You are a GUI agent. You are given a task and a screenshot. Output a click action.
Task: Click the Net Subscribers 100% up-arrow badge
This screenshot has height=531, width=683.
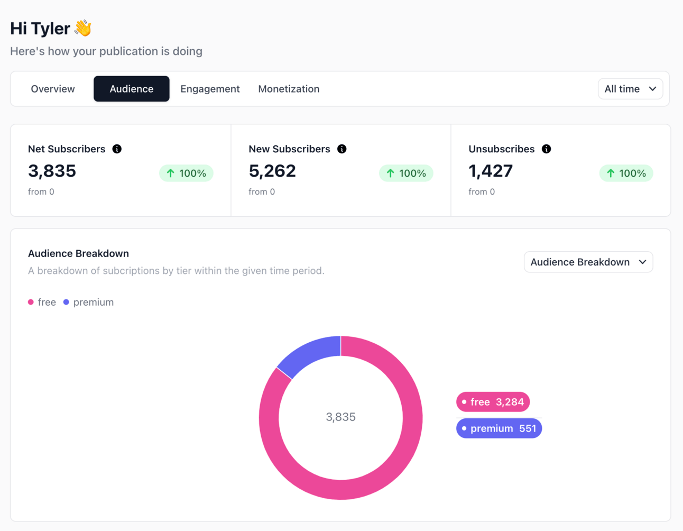pyautogui.click(x=186, y=173)
